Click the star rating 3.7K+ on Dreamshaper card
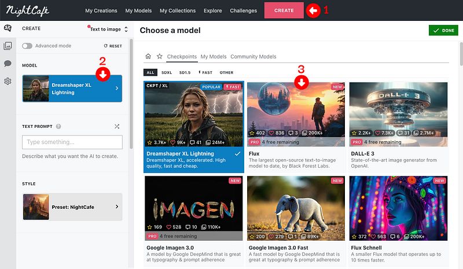 [x=157, y=142]
